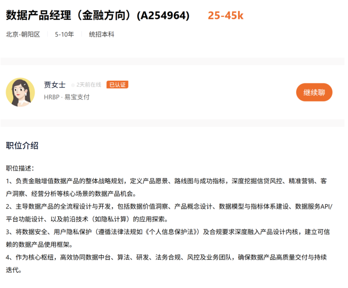
Task: Click the 职位描述 label in the description
Action: [x=18, y=168]
